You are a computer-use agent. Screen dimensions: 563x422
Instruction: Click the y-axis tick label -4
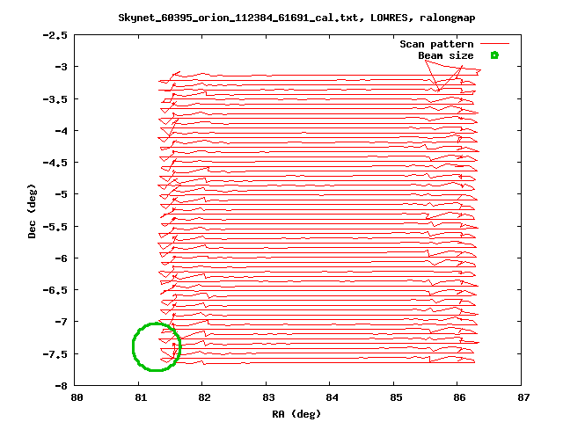click(61, 131)
